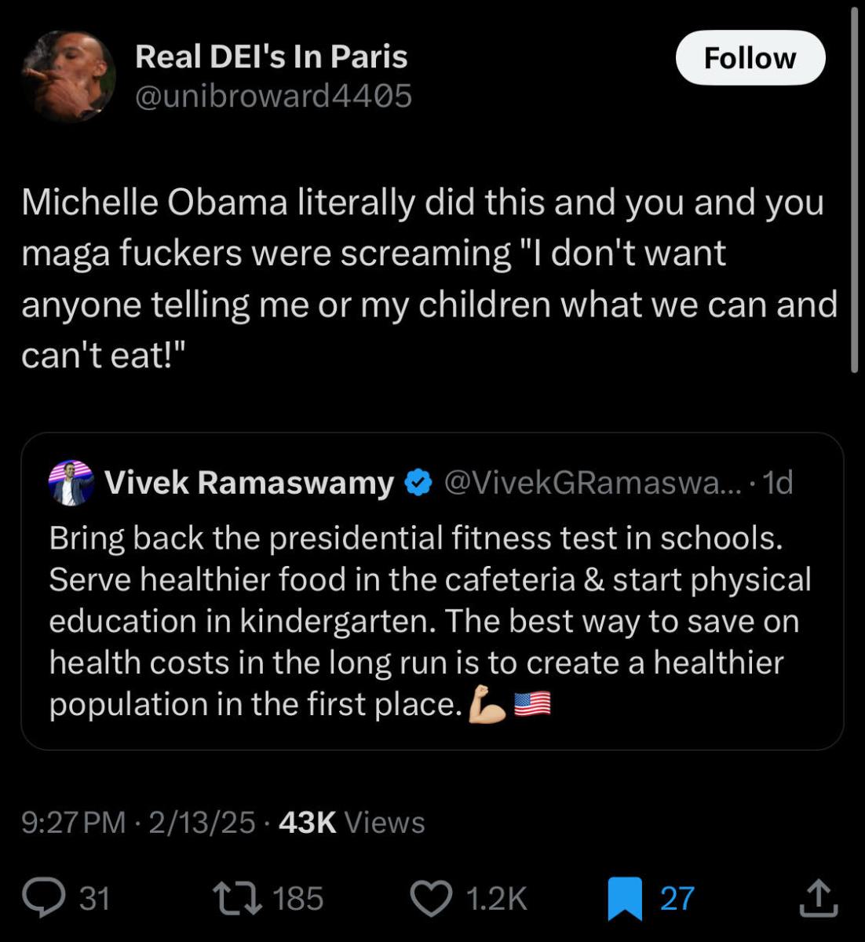The width and height of the screenshot is (865, 942).
Task: Click the 185 reposts count
Action: [x=299, y=900]
